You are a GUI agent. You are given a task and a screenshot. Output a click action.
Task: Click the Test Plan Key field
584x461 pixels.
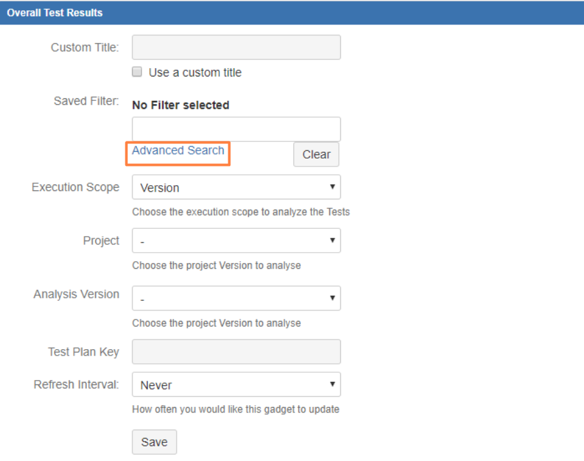click(236, 352)
